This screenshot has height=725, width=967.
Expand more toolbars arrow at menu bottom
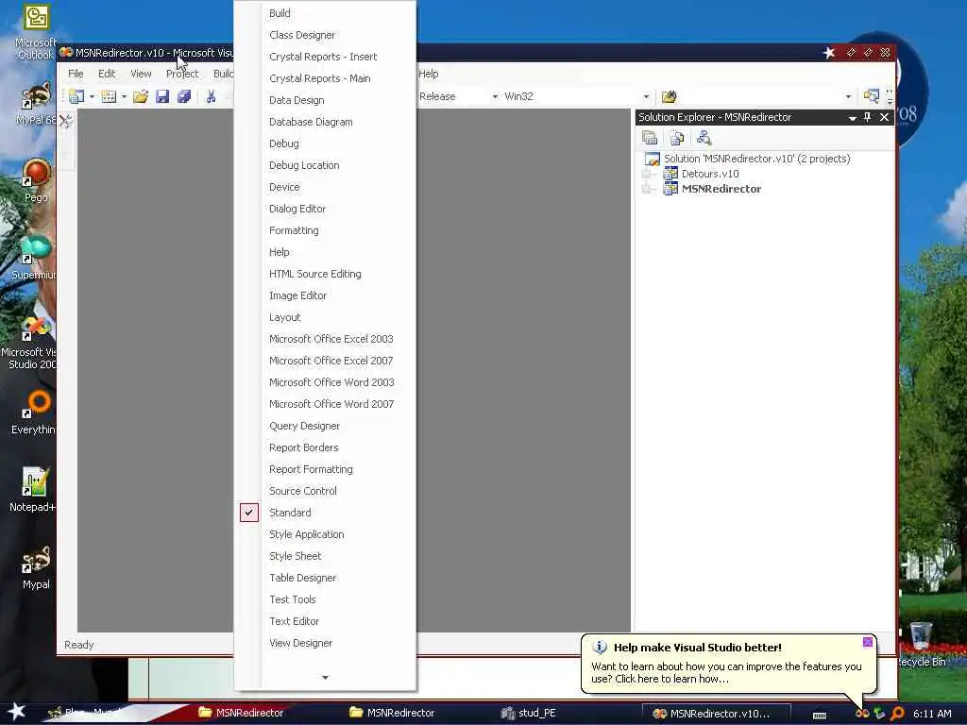tap(325, 677)
